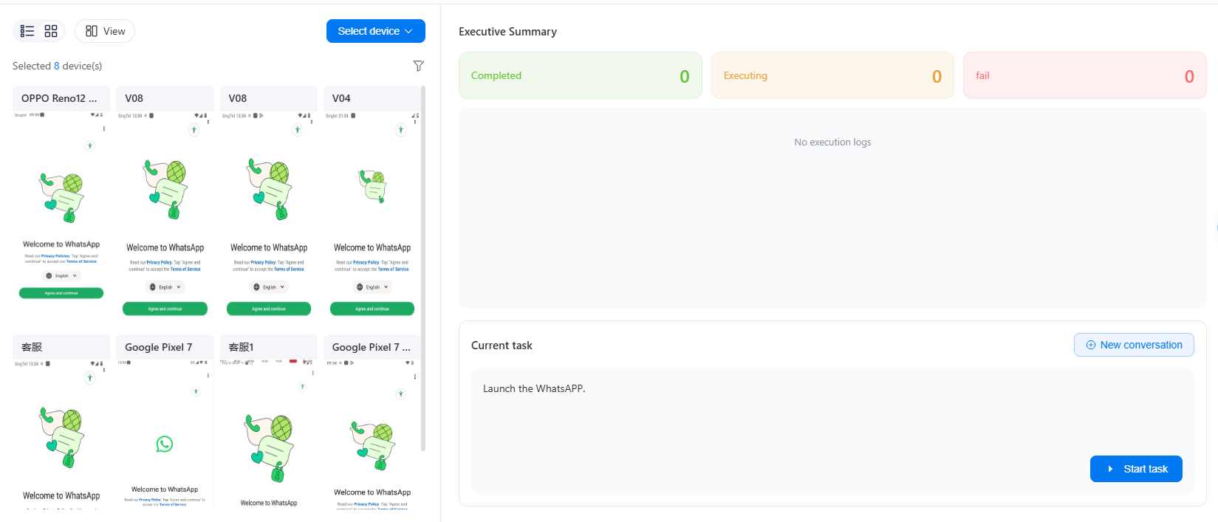Click the V04 device header
Image resolution: width=1218 pixels, height=522 pixels.
pyautogui.click(x=372, y=98)
